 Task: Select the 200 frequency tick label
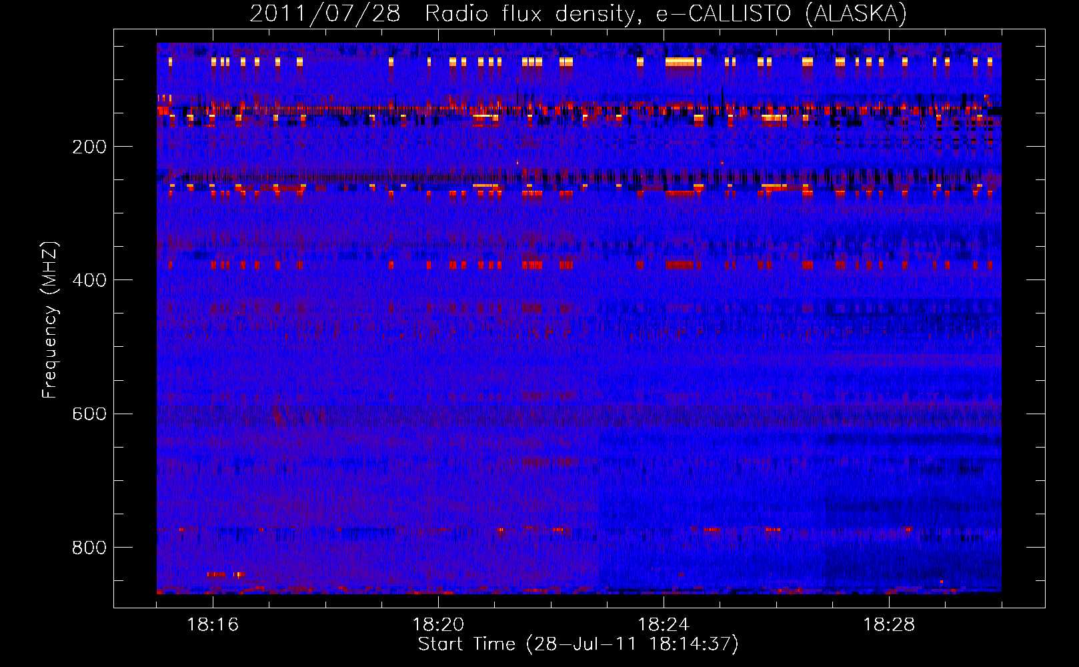[x=89, y=147]
